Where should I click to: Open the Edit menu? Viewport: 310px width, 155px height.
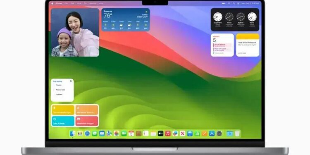pyautogui.click(x=73, y=3)
